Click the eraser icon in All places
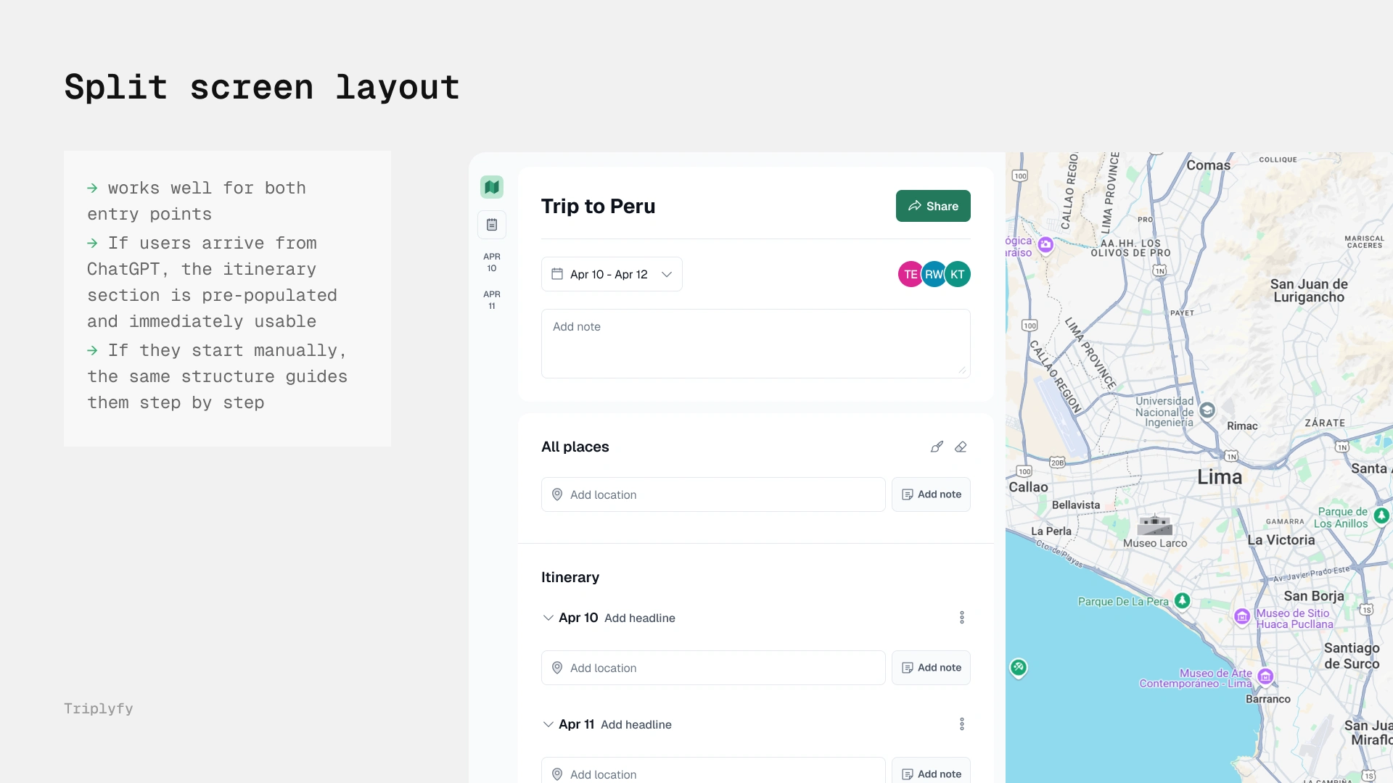The height and width of the screenshot is (783, 1393). pos(961,447)
